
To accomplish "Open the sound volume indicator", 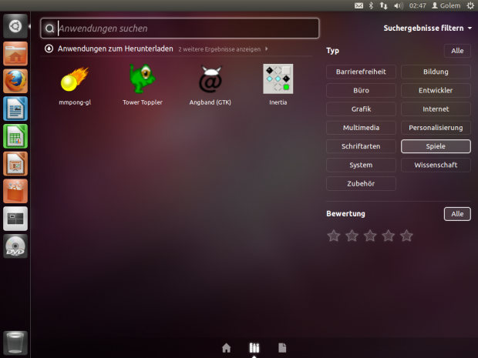I will (x=399, y=5).
